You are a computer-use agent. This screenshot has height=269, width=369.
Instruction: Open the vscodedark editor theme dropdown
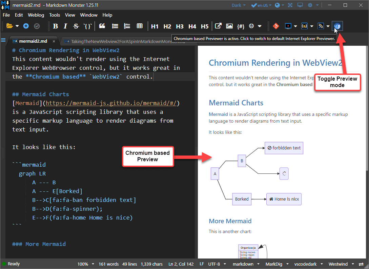point(309,264)
